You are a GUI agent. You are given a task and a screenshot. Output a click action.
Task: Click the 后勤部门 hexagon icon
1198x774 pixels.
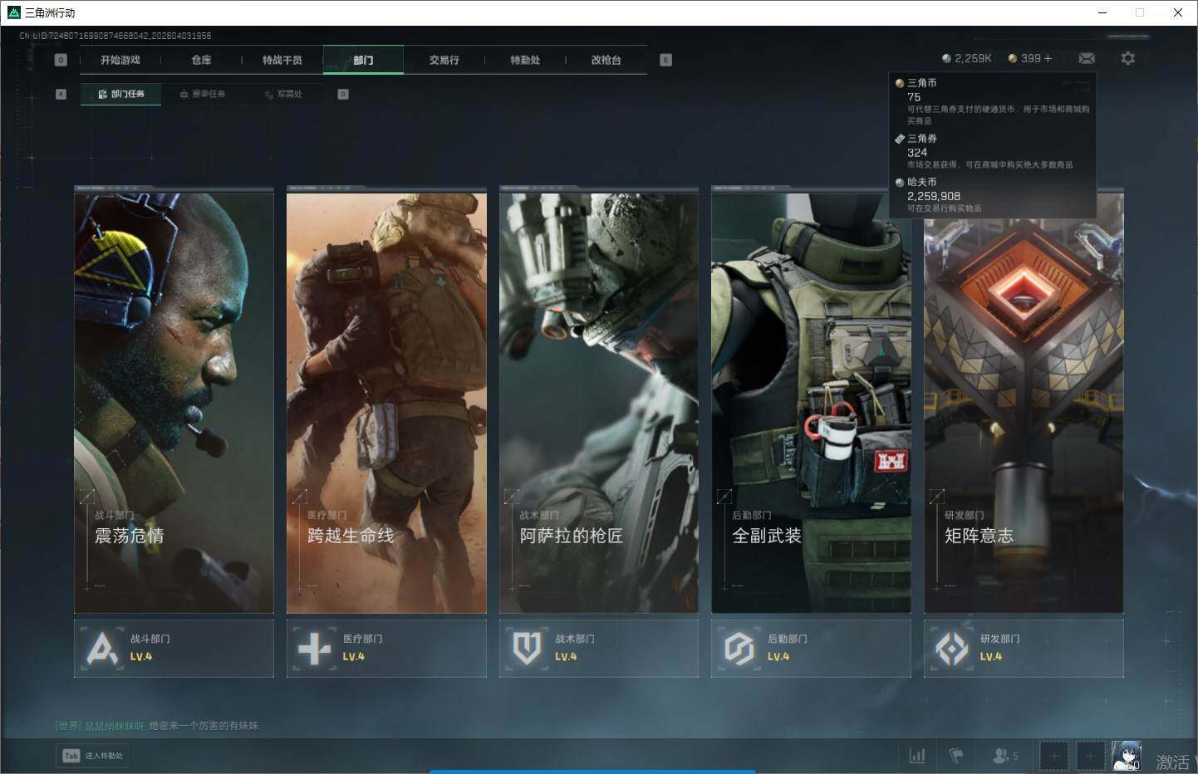[x=739, y=649]
